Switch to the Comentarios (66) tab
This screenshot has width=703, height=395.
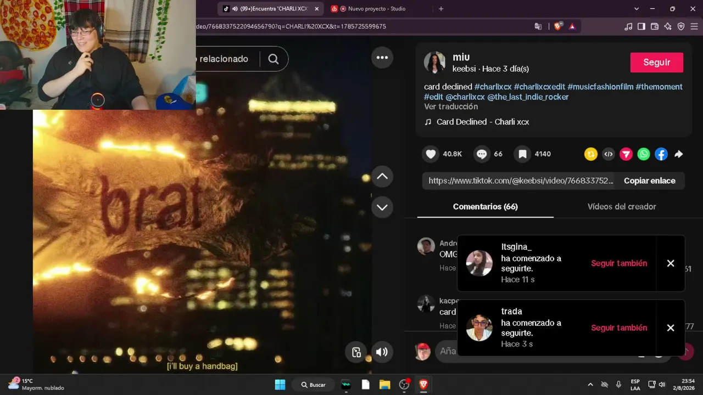click(x=486, y=207)
